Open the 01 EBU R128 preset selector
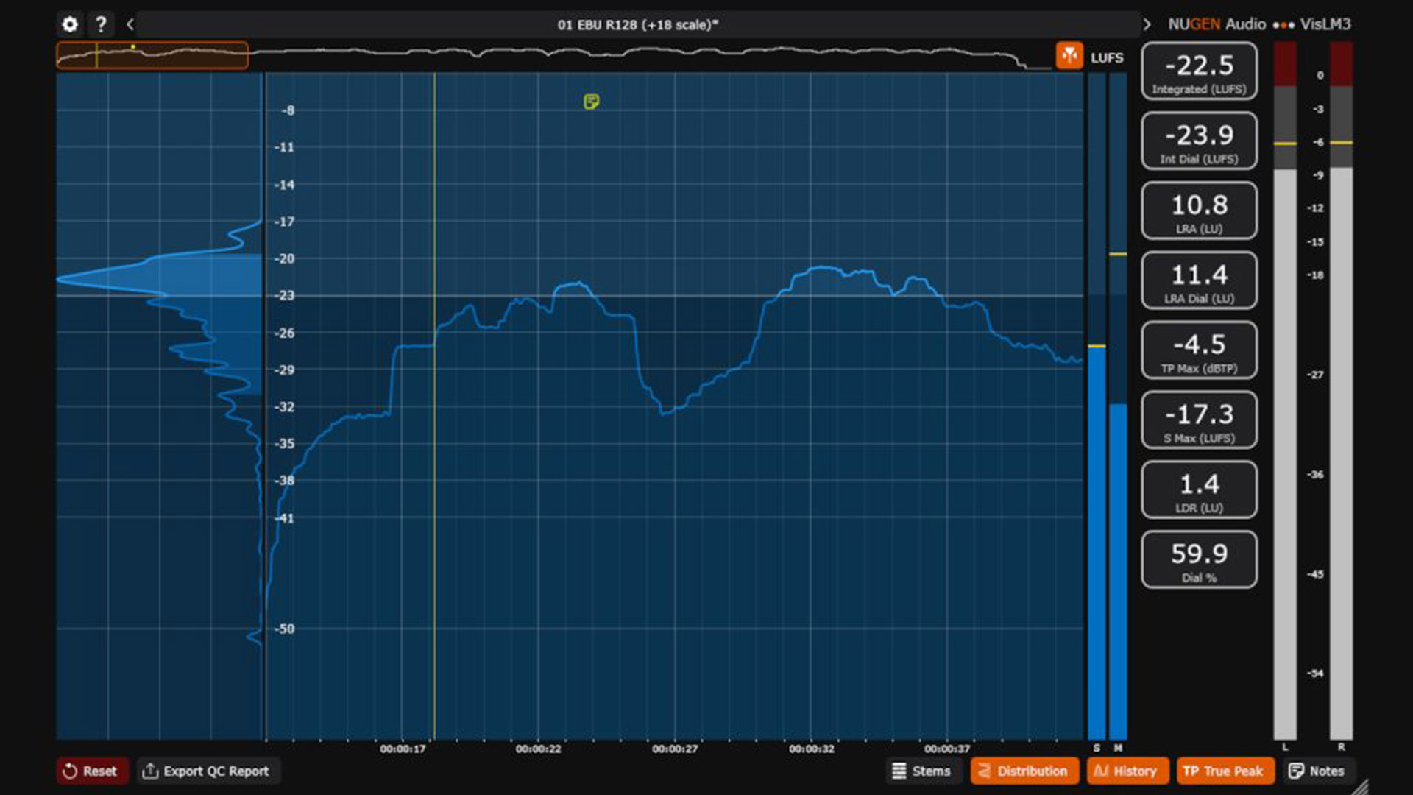The height and width of the screenshot is (795, 1413). 637,24
